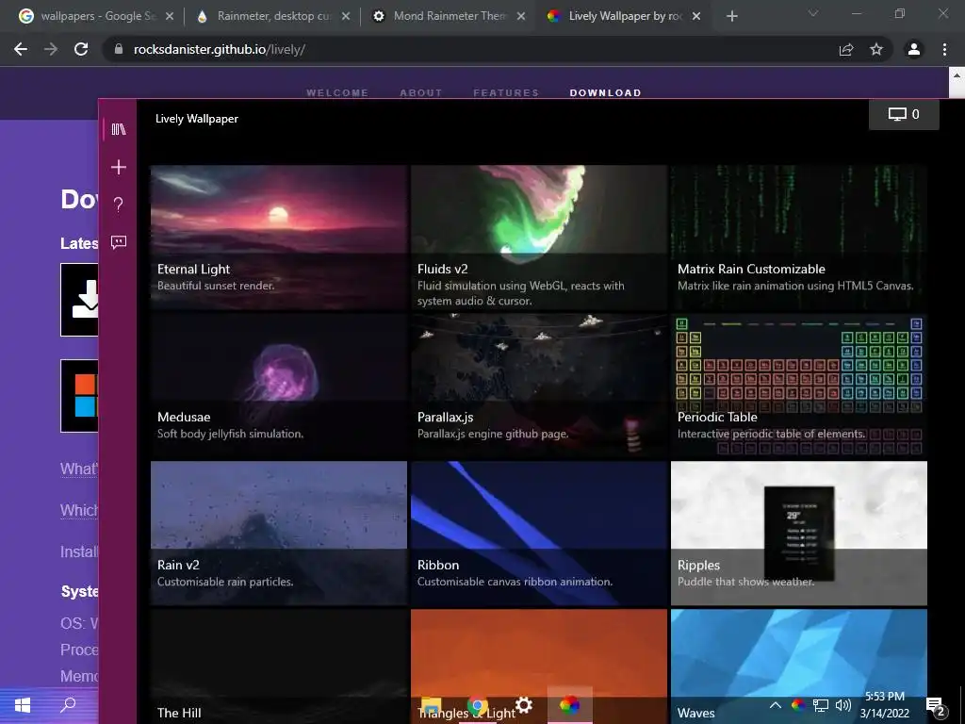Apply the Ribbon wallpaper
Viewport: 965px width, 724px height.
pyautogui.click(x=538, y=534)
